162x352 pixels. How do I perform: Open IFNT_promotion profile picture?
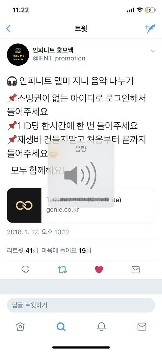[18, 54]
